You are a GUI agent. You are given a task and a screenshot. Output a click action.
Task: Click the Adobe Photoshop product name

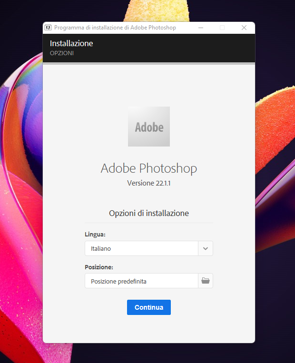click(x=149, y=168)
